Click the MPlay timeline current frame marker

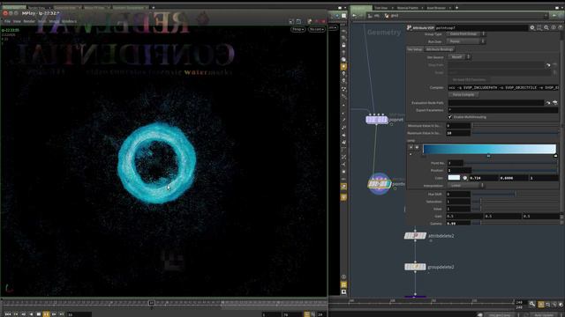pos(152,303)
